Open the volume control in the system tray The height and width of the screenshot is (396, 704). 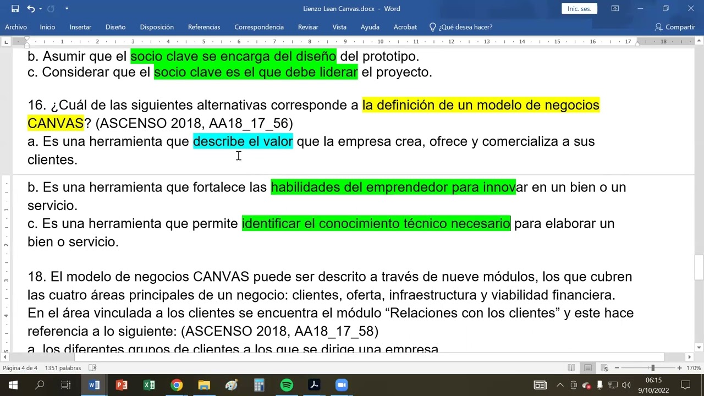pyautogui.click(x=626, y=385)
